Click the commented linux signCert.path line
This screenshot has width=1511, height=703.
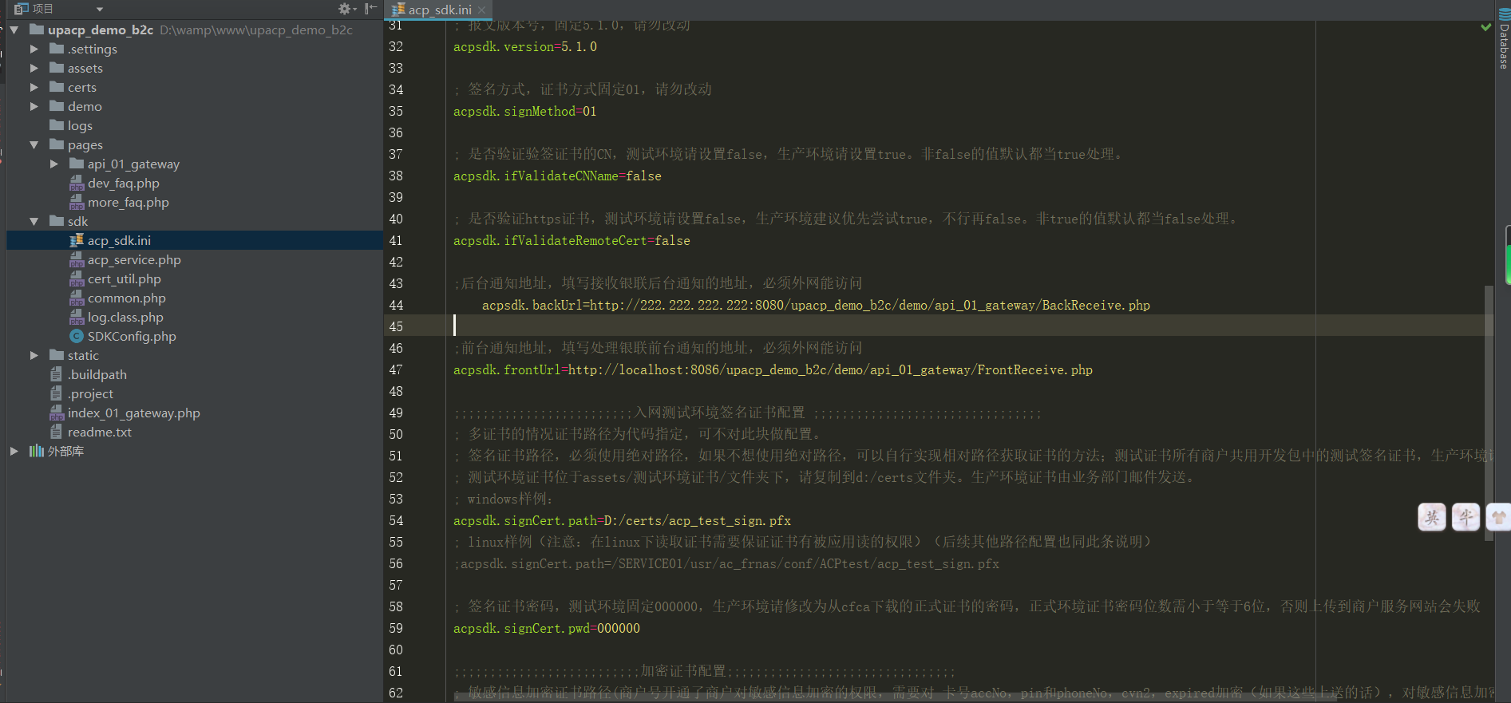coord(726,564)
